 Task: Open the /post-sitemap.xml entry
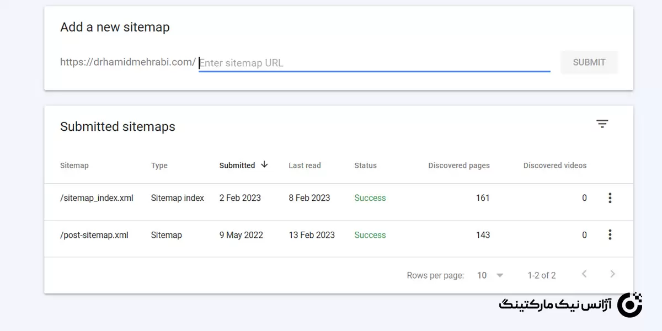point(94,234)
